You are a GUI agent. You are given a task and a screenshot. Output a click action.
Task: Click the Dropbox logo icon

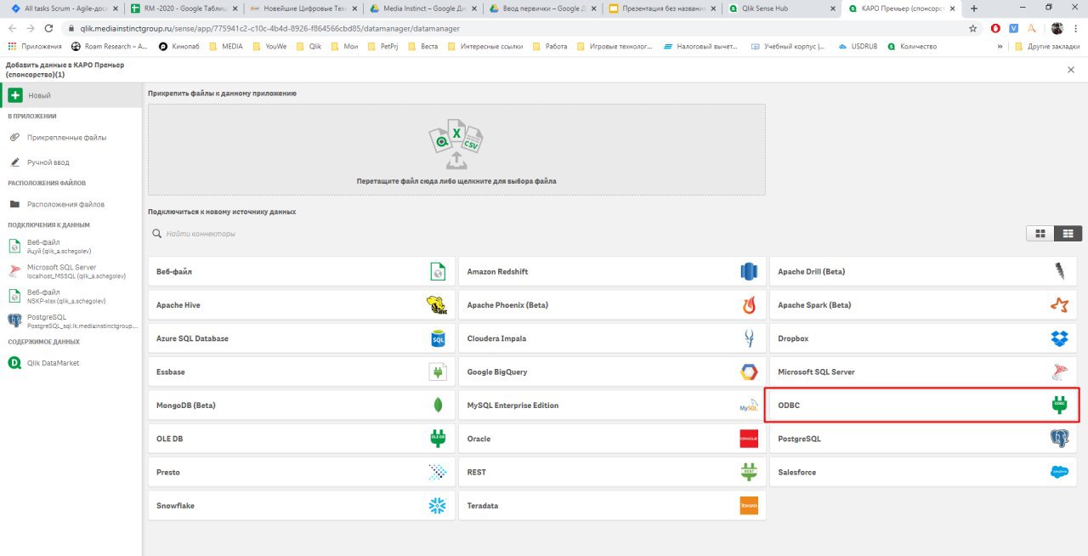[x=1059, y=338]
